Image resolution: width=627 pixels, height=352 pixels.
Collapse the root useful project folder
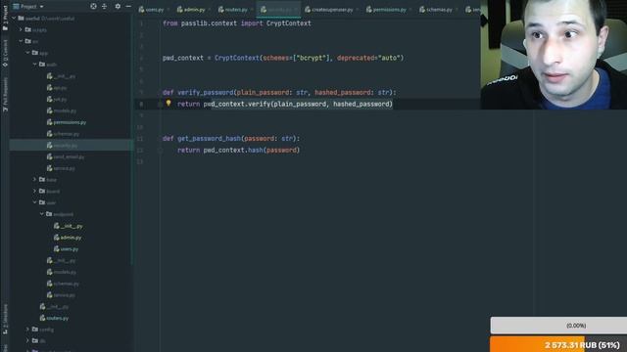click(x=14, y=19)
